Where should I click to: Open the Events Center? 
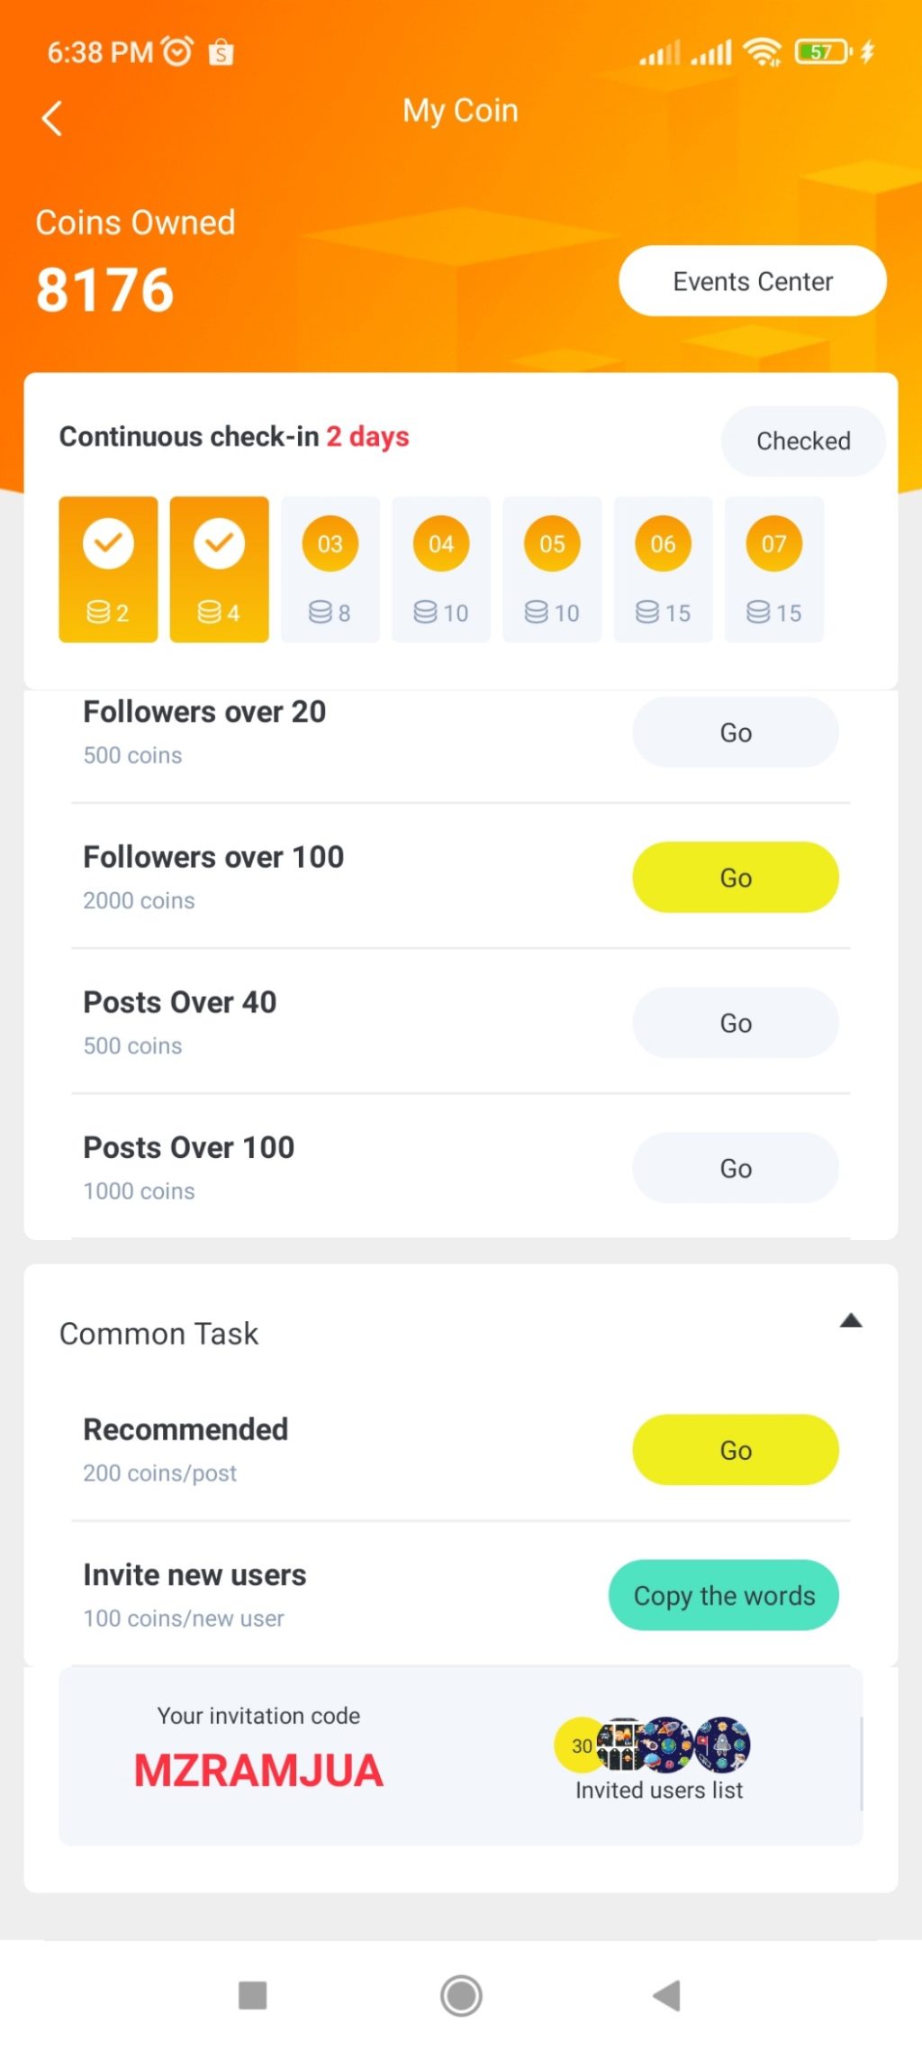coord(753,281)
